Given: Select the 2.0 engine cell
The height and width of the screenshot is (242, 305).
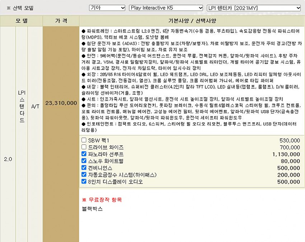Looking at the screenshot, I should (x=8, y=159).
